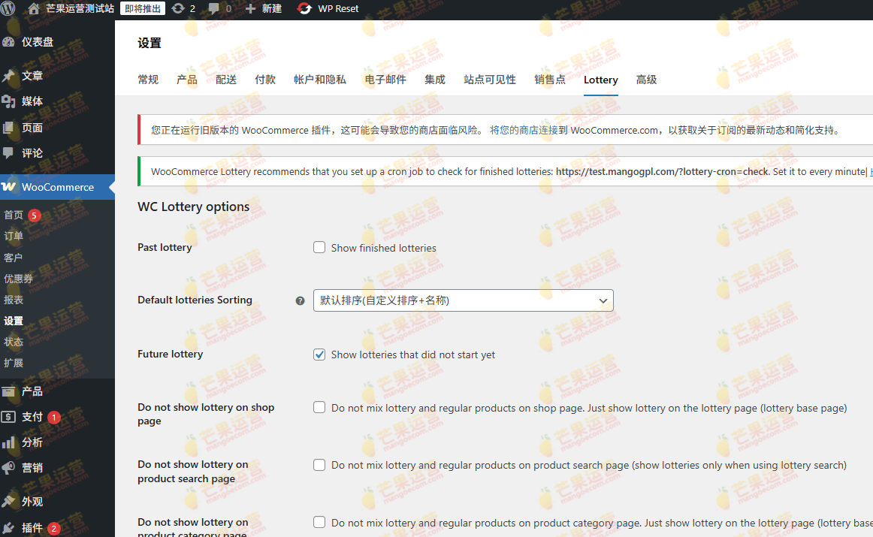Open the Default lotteries Sorting dropdown

[x=464, y=300]
